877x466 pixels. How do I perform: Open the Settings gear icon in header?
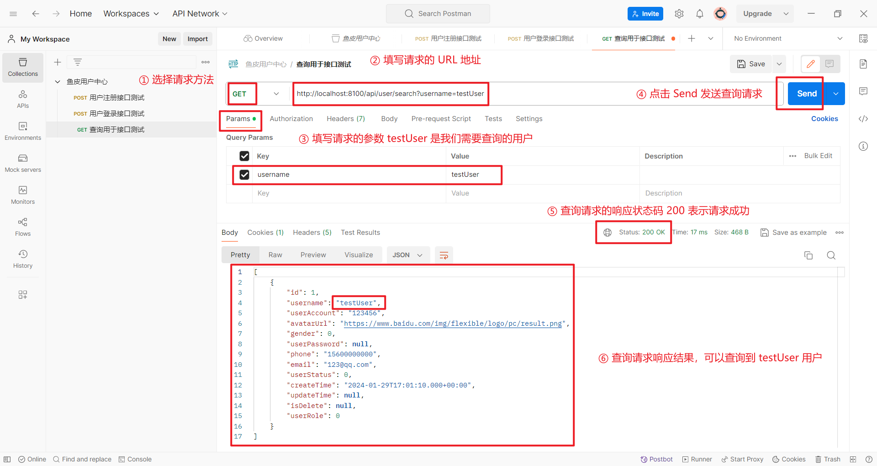[x=679, y=14]
